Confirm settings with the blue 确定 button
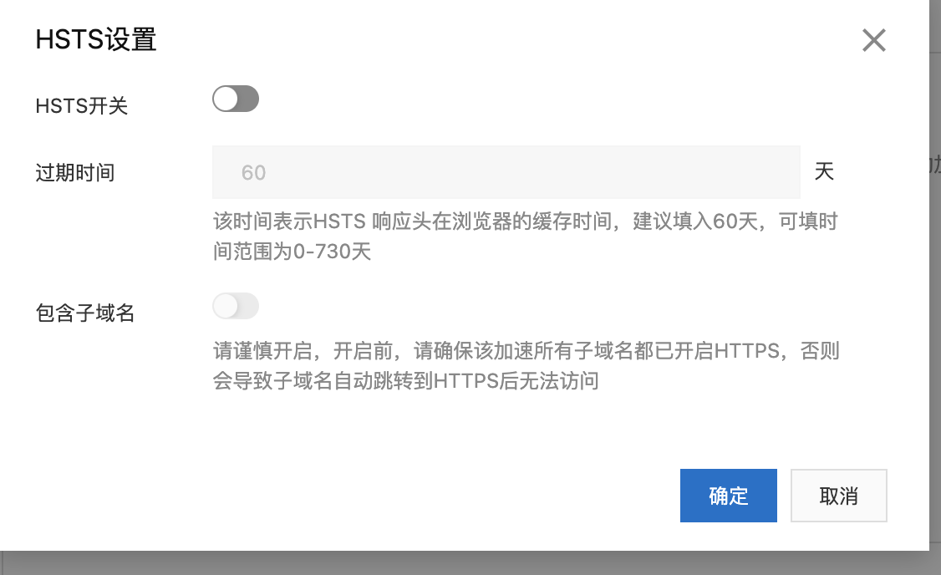This screenshot has width=941, height=575. pos(728,495)
